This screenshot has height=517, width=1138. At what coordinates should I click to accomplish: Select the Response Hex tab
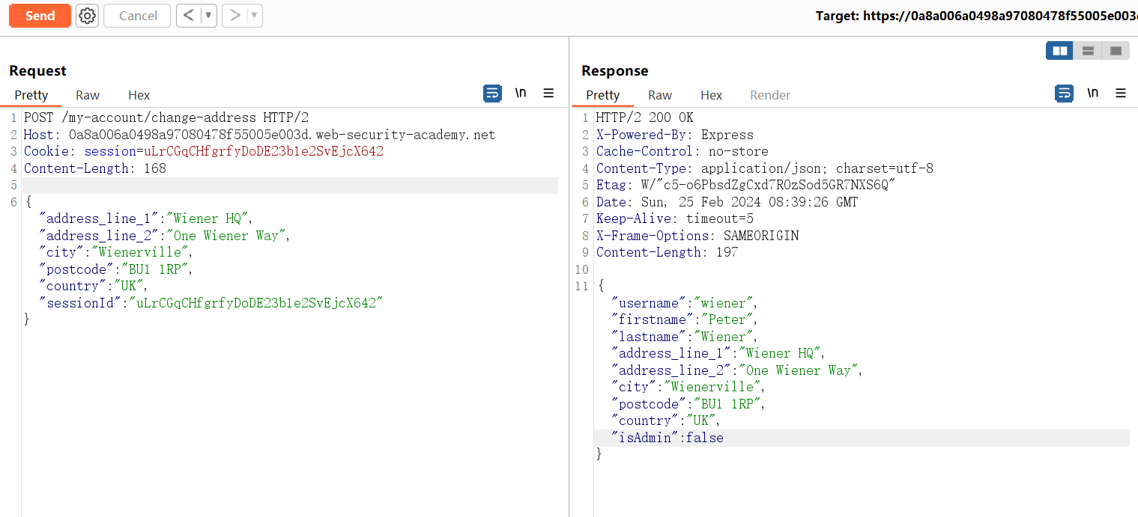(711, 95)
